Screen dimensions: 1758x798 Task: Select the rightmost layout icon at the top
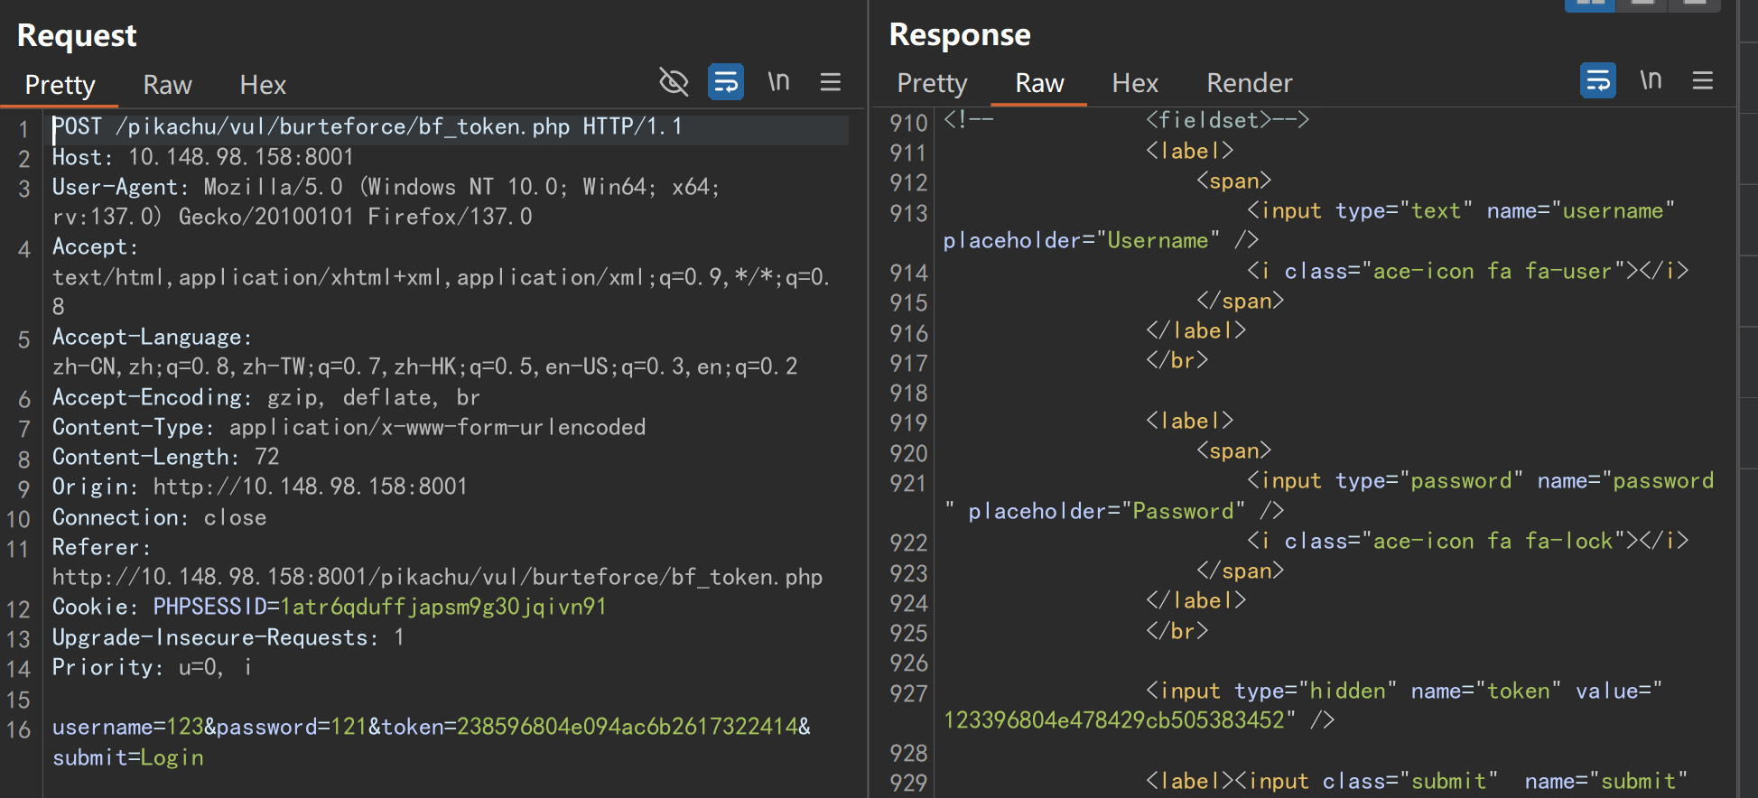point(1695,4)
